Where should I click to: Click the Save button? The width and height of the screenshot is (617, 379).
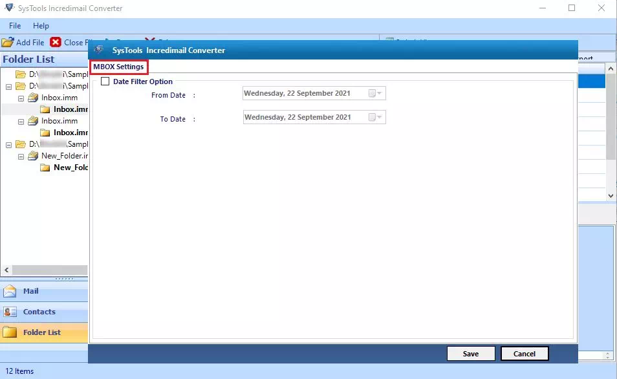click(x=471, y=353)
